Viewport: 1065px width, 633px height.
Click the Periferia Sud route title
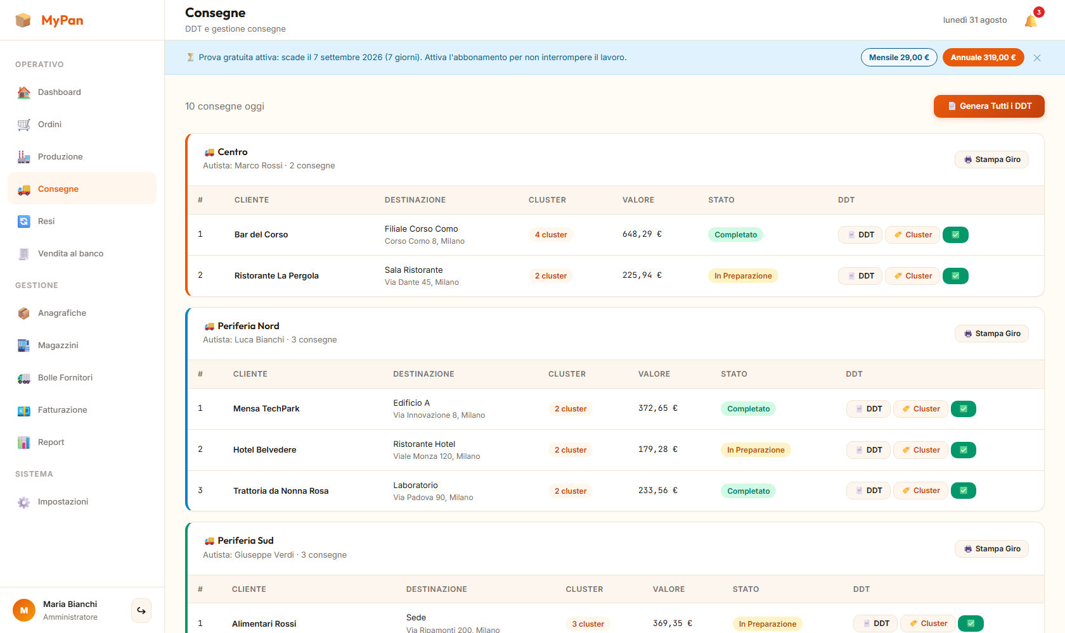click(x=245, y=541)
